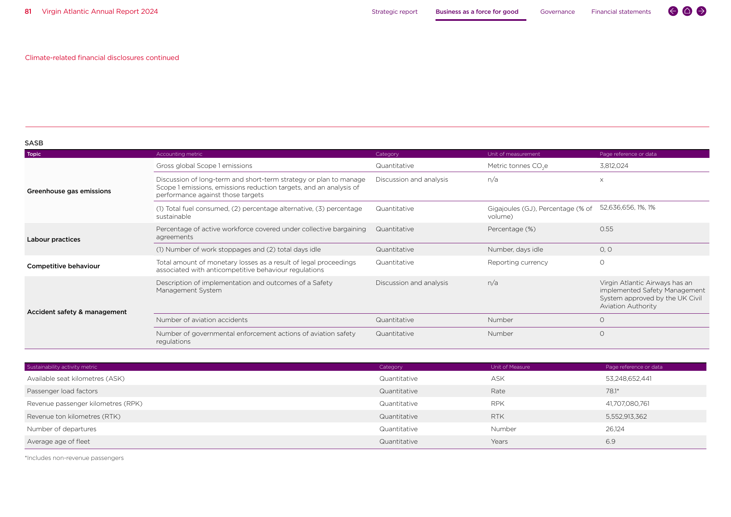Click the Labour practices topic cell

(x=54, y=240)
